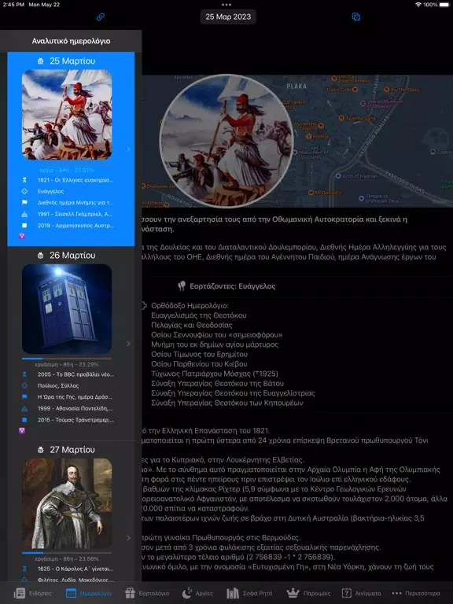Expand 25 Μαρτίου entry via chevron
The image size is (453, 604).
click(129, 149)
